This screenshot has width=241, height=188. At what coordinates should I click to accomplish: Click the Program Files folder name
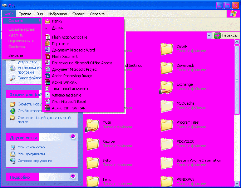point(188,123)
